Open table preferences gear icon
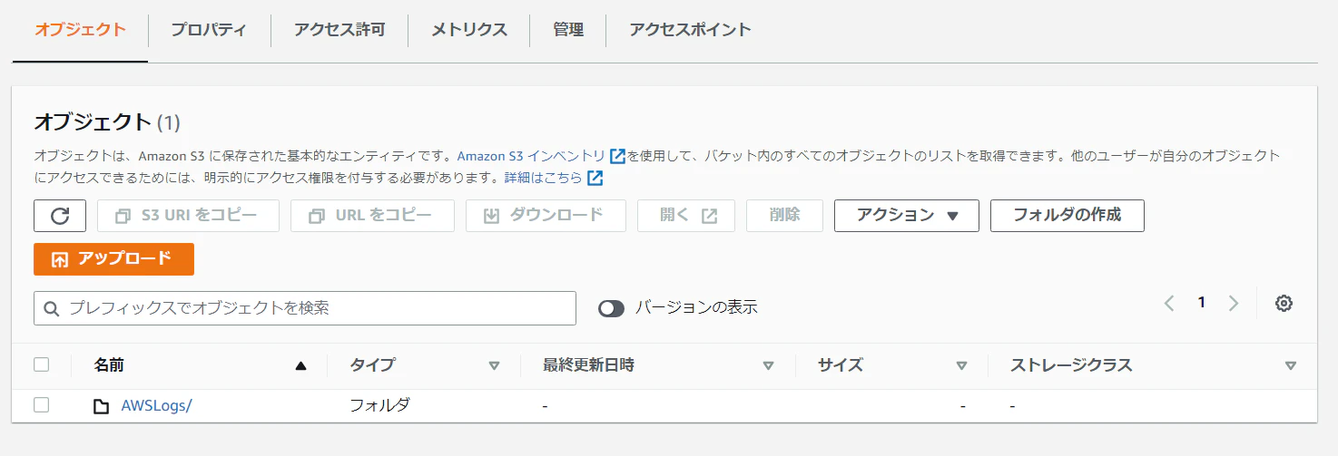This screenshot has width=1338, height=456. 1284,304
